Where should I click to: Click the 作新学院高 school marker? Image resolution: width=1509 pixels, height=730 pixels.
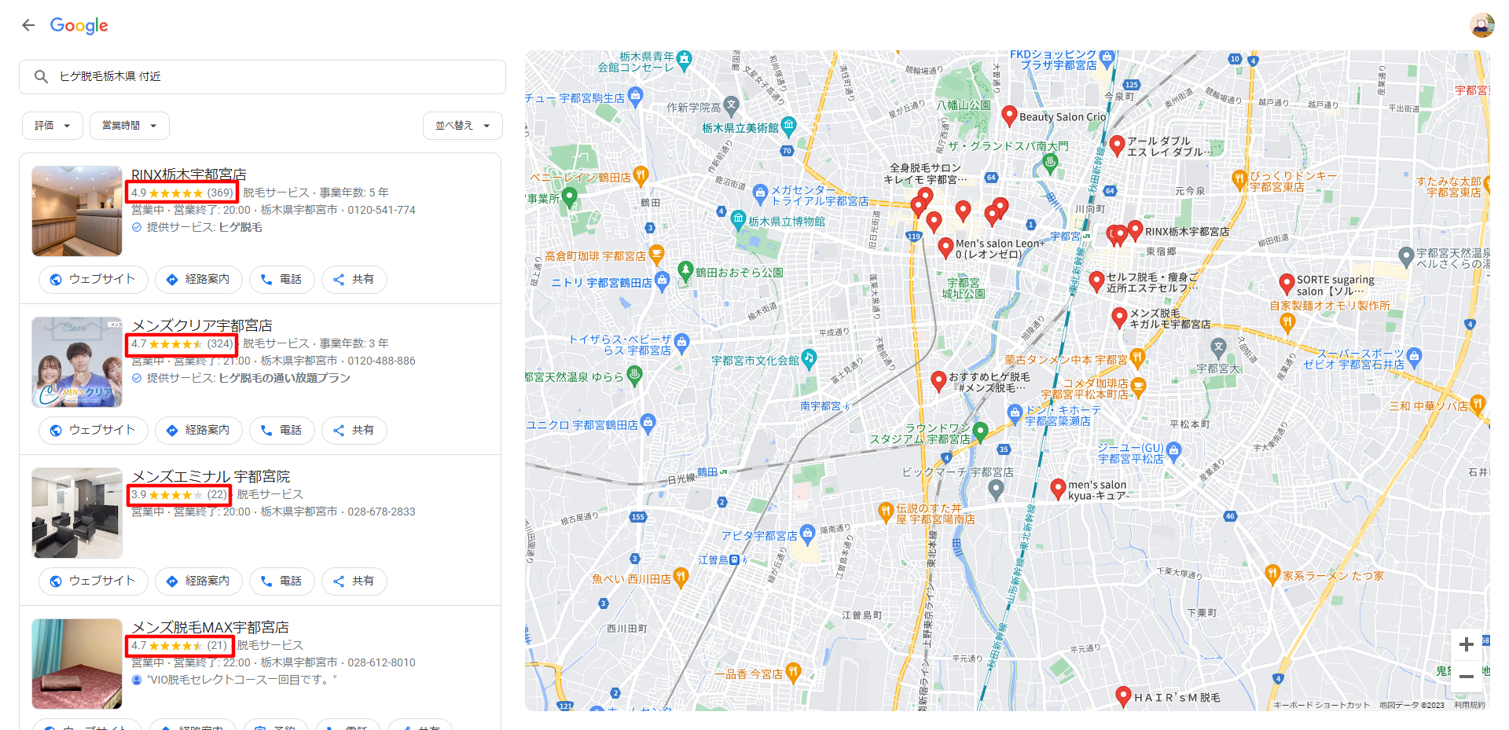pyautogui.click(x=731, y=105)
